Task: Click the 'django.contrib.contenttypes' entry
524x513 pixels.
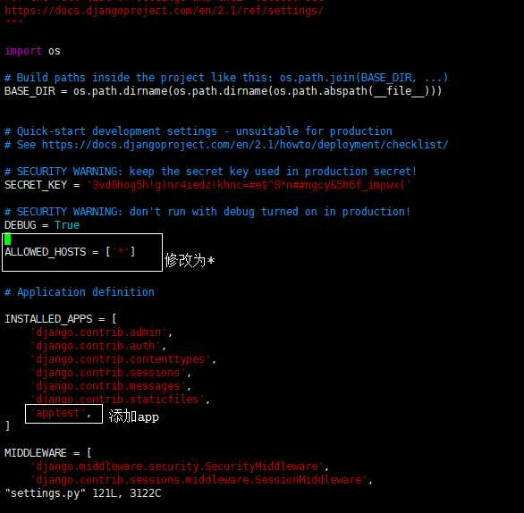Action: tap(123, 359)
